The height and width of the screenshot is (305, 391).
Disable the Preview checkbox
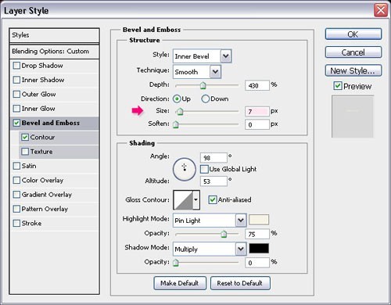pos(338,86)
